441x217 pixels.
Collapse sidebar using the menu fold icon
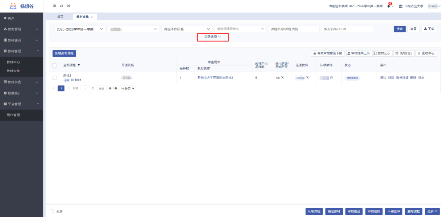click(55, 6)
